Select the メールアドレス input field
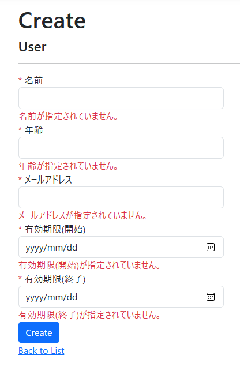The height and width of the screenshot is (370, 240). (x=121, y=197)
